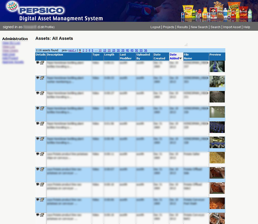The width and height of the screenshot is (258, 224).
Task: Click edit pencil icon in tenth asset row
Action: point(42,200)
